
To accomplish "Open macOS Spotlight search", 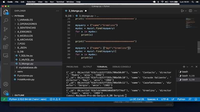I will click(192, 2).
